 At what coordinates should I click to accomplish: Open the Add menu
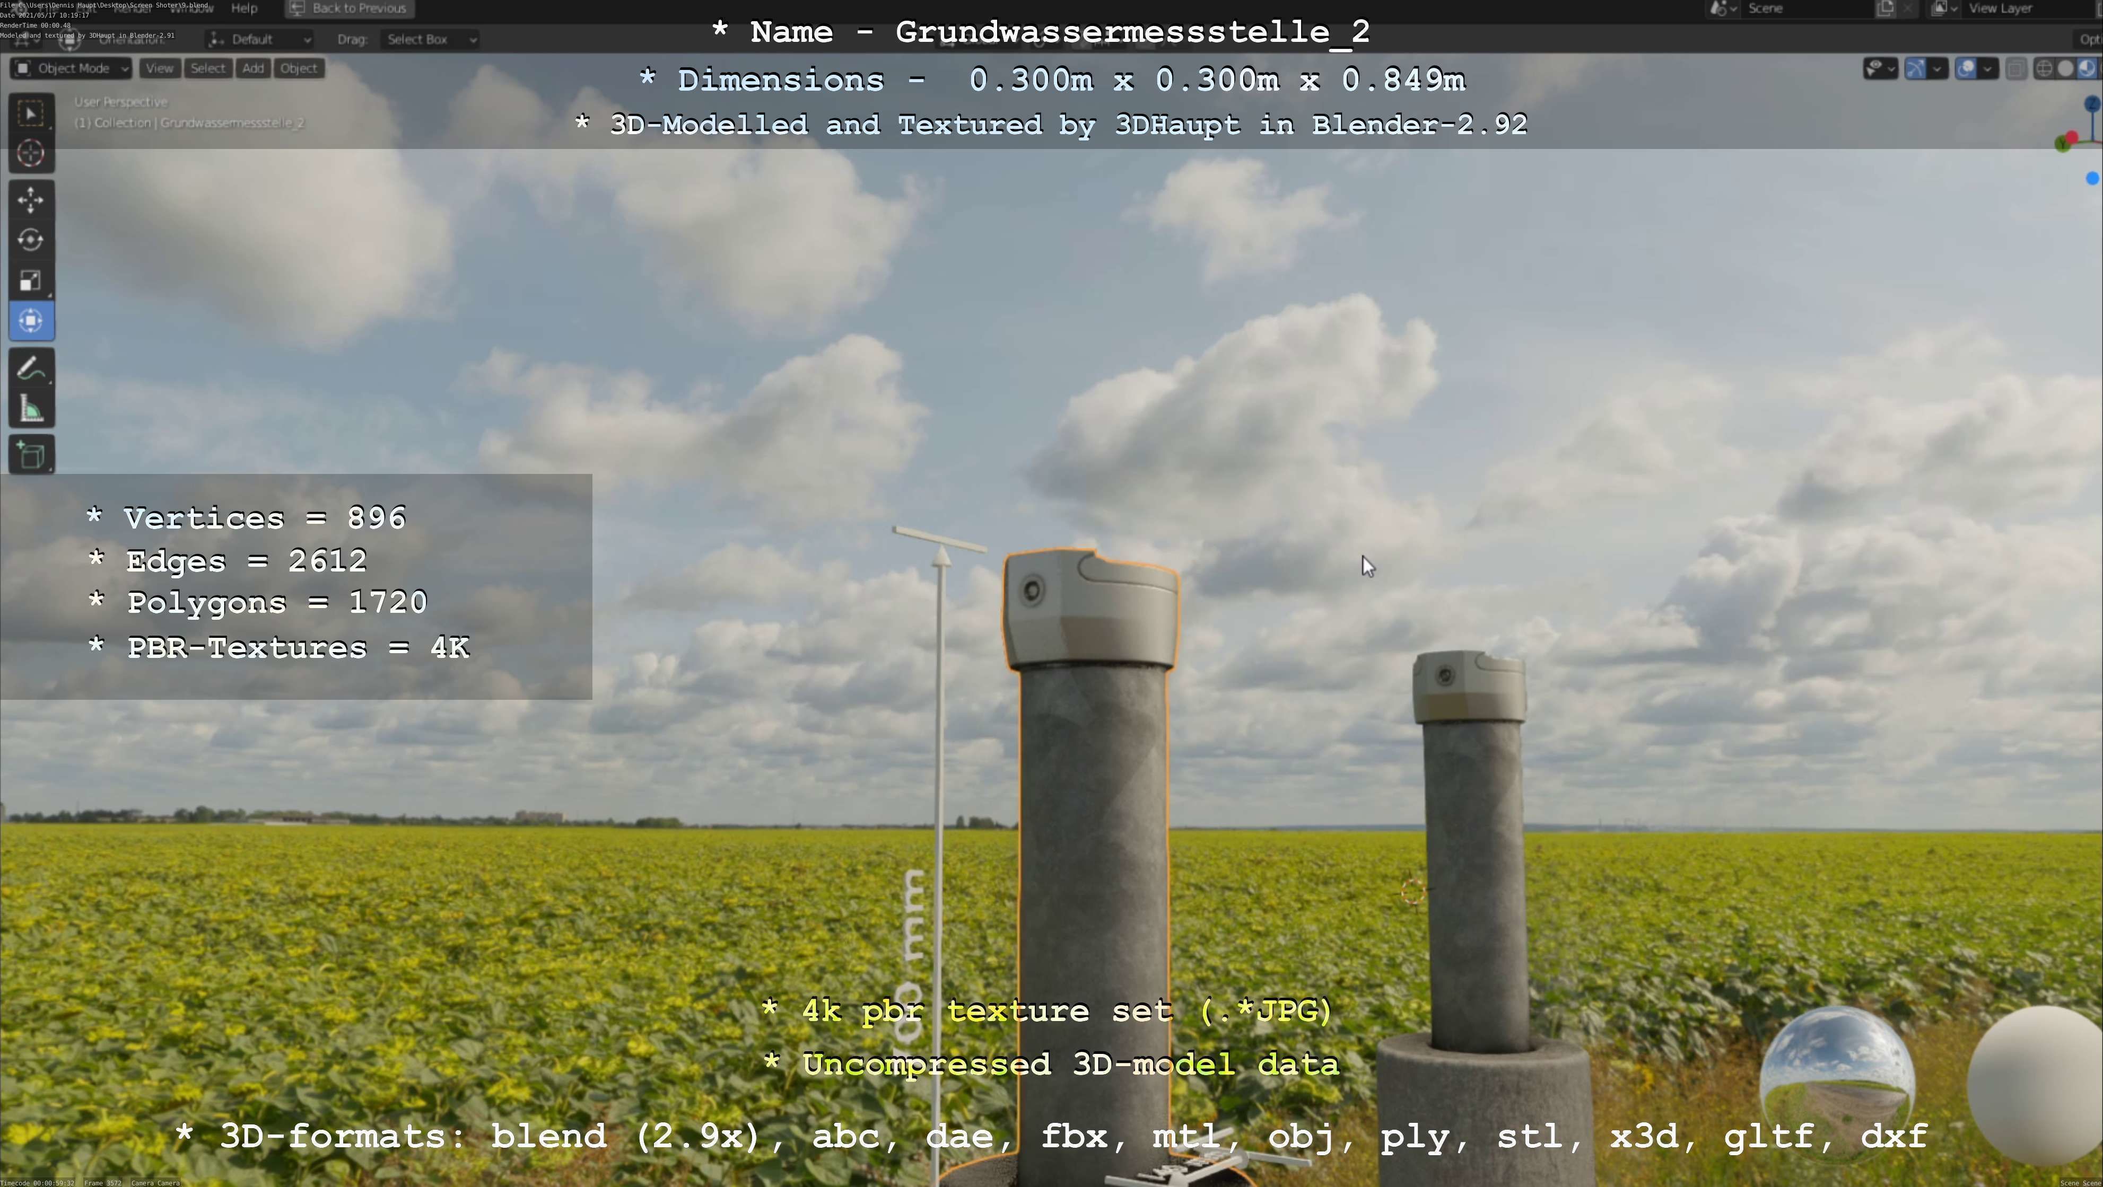tap(253, 68)
